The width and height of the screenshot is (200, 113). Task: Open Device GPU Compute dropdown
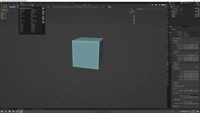tap(191, 36)
